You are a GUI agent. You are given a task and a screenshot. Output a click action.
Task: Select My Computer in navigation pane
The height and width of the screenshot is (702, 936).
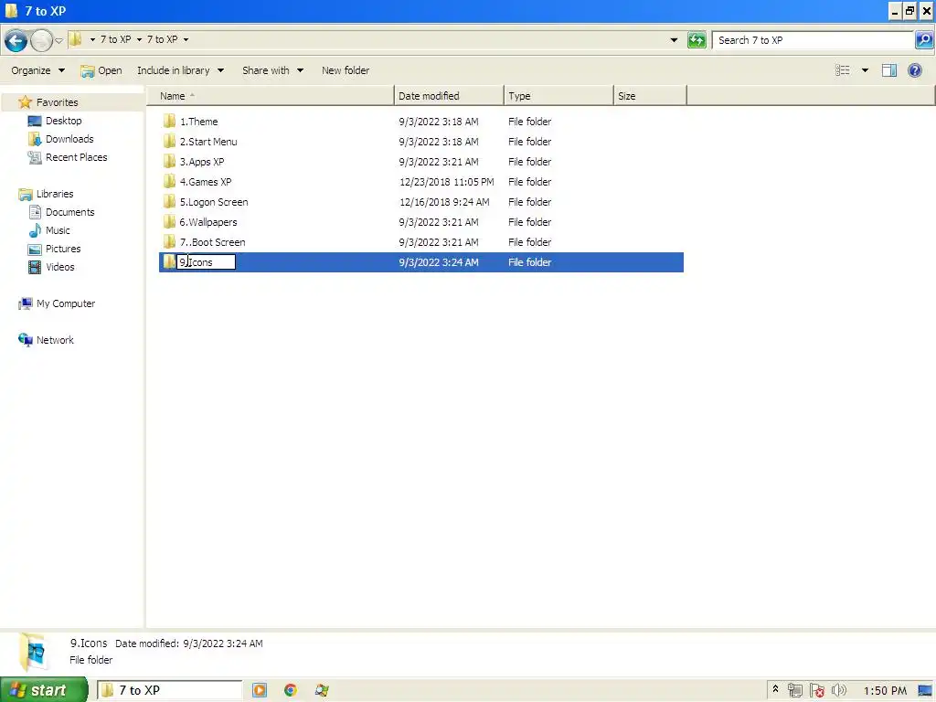click(x=66, y=303)
